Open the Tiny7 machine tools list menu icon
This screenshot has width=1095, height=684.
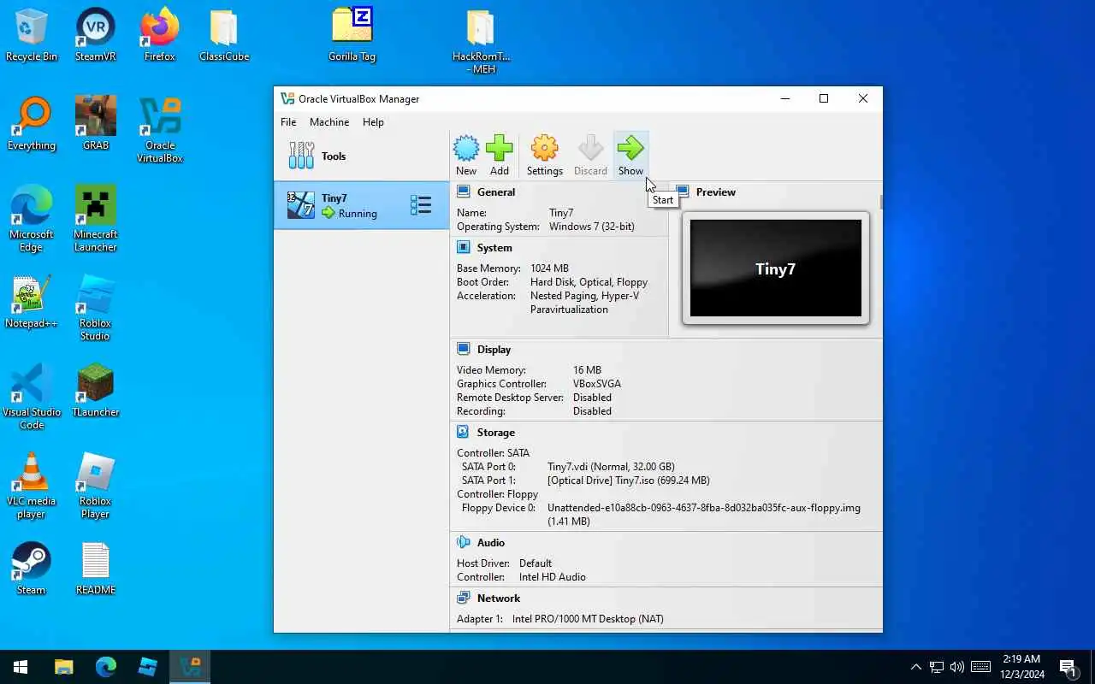421,205
